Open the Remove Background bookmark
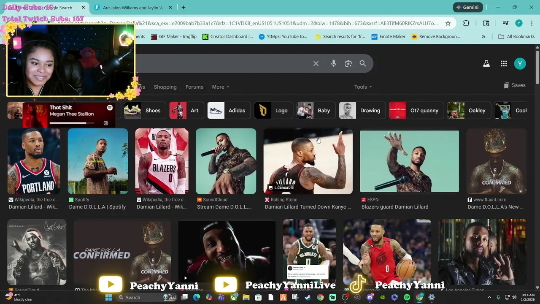The image size is (540, 304). click(436, 37)
